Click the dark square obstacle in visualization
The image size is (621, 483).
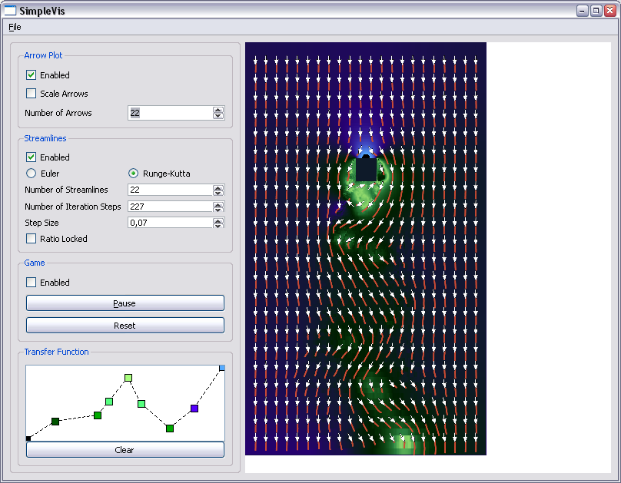(x=367, y=169)
